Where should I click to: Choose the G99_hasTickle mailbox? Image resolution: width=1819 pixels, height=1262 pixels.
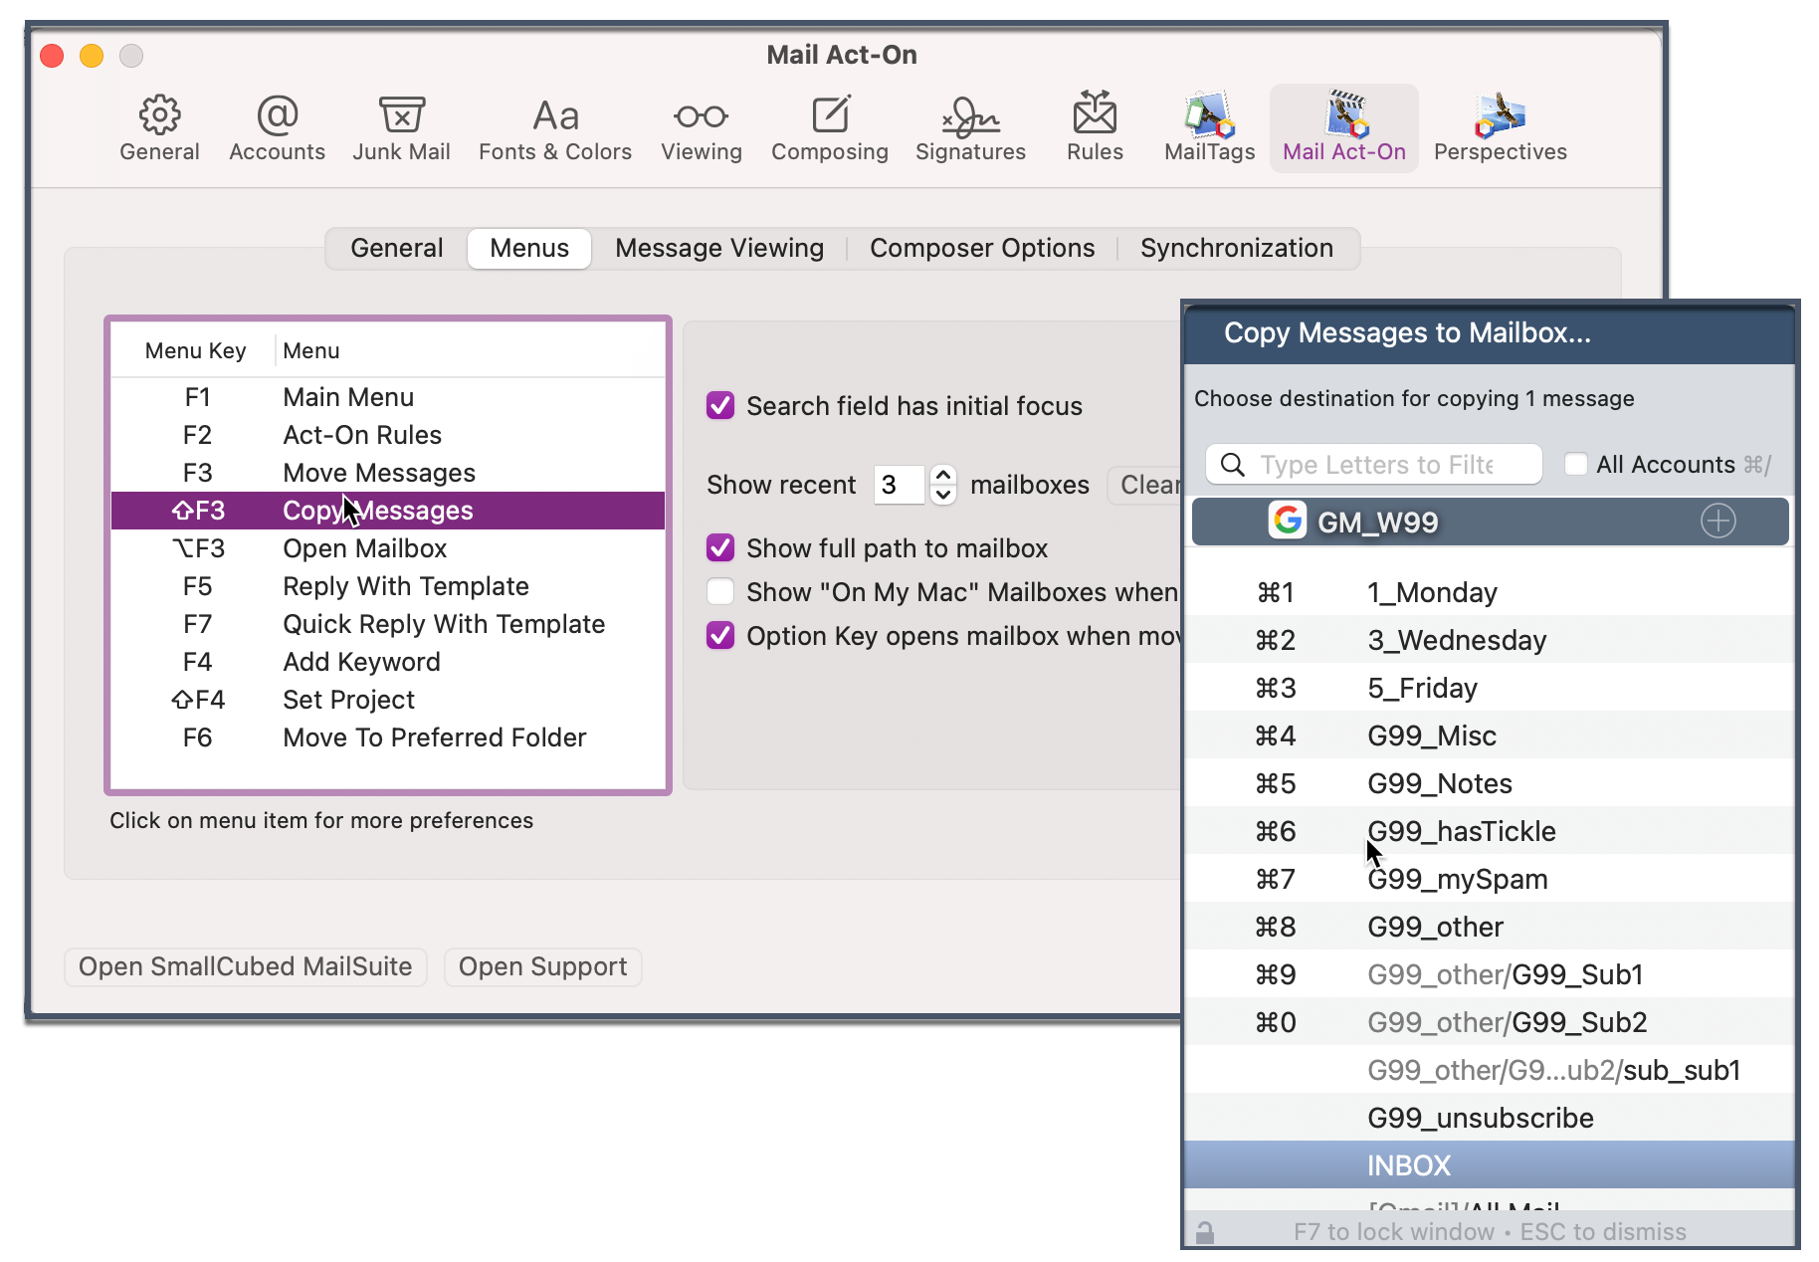[1490, 831]
